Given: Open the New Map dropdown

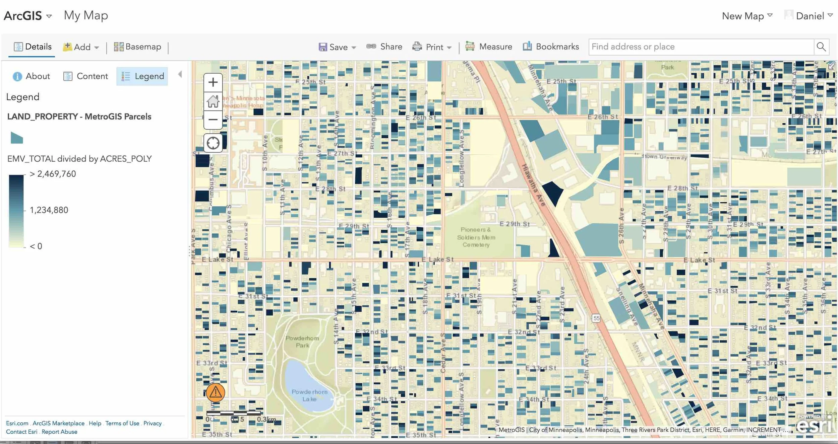Looking at the screenshot, I should (747, 16).
